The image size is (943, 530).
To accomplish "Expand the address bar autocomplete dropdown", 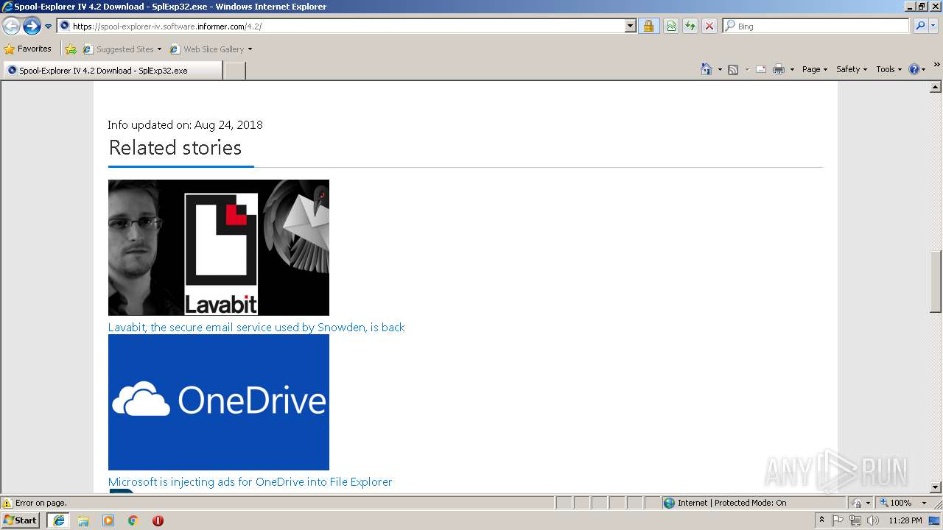I will tap(631, 26).
